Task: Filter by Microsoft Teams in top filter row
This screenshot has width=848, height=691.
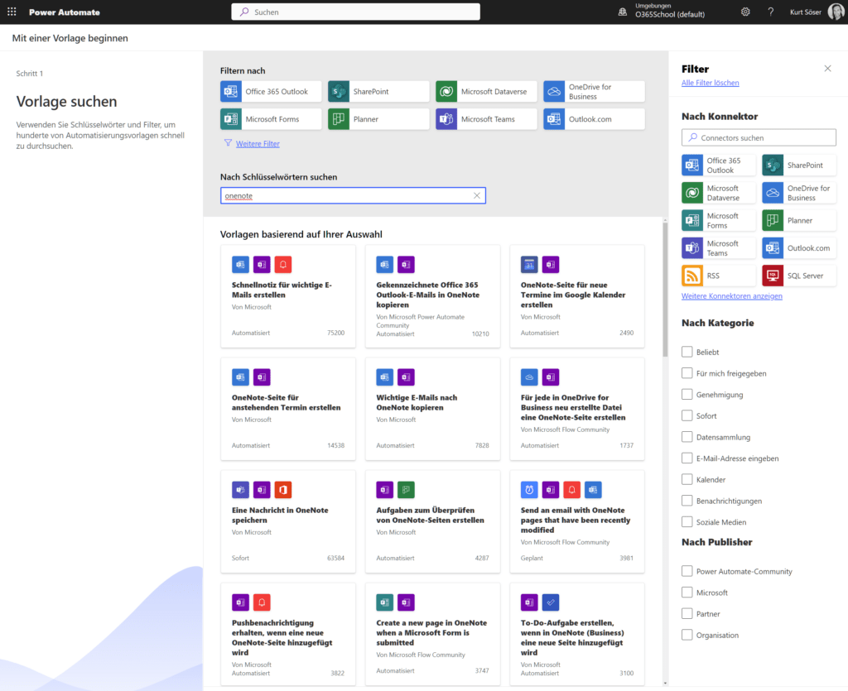Action: [486, 119]
